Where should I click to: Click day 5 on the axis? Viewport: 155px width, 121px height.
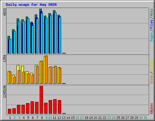coord(28,118)
